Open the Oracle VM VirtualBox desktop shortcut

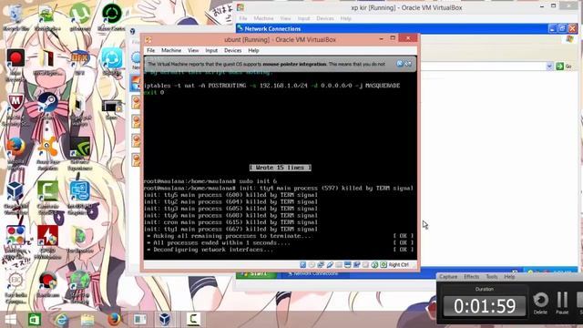15,191
